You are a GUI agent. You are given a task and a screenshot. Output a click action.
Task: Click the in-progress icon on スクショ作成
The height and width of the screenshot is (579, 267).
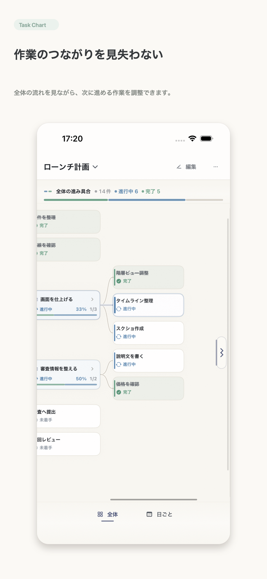(x=119, y=337)
